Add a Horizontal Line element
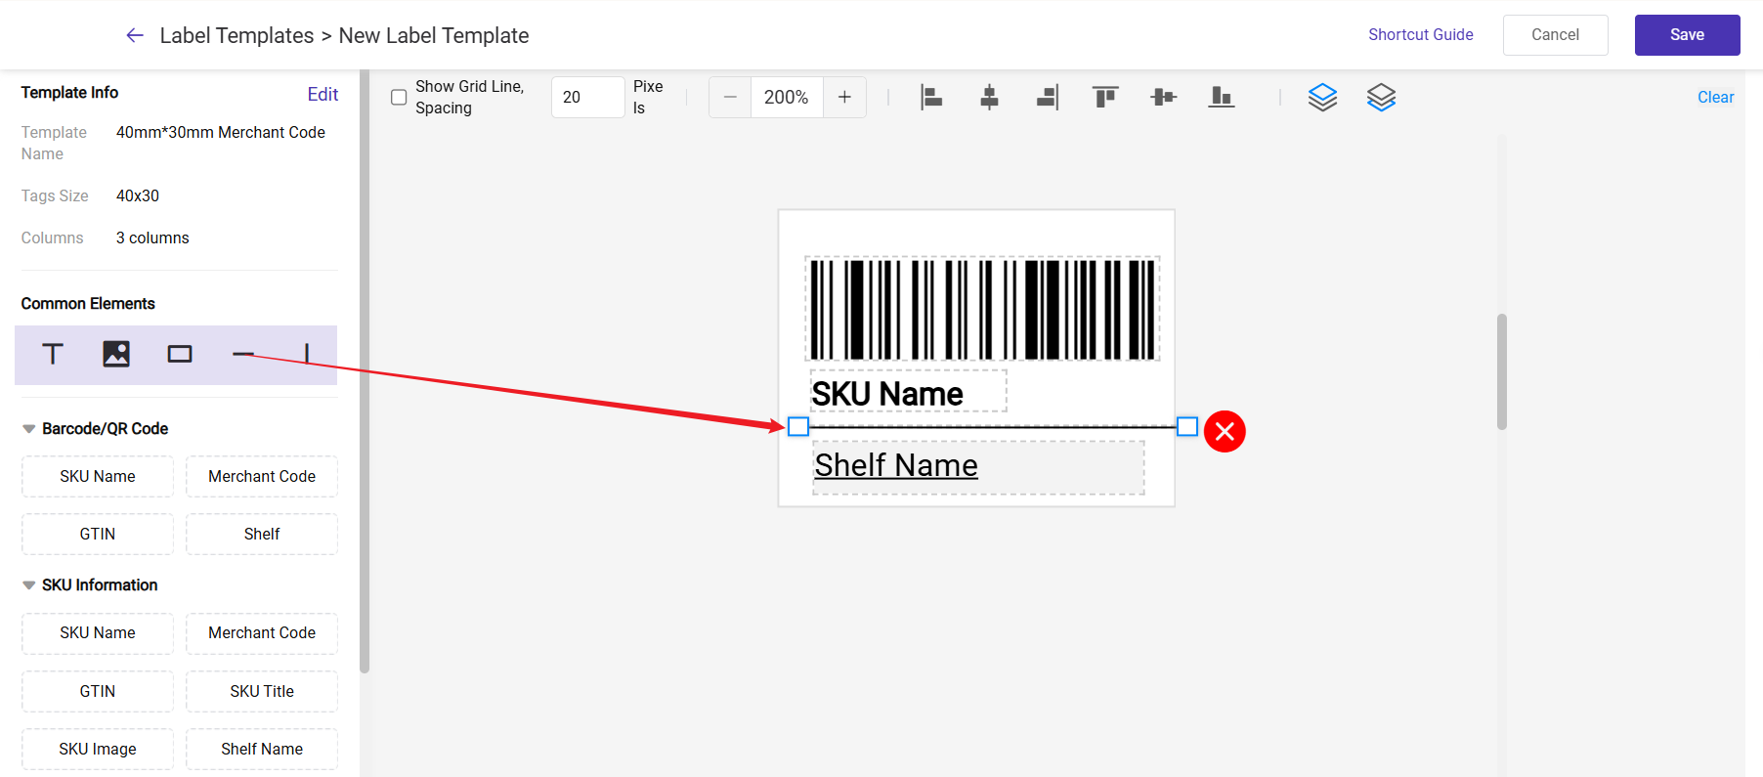The image size is (1763, 777). (243, 354)
